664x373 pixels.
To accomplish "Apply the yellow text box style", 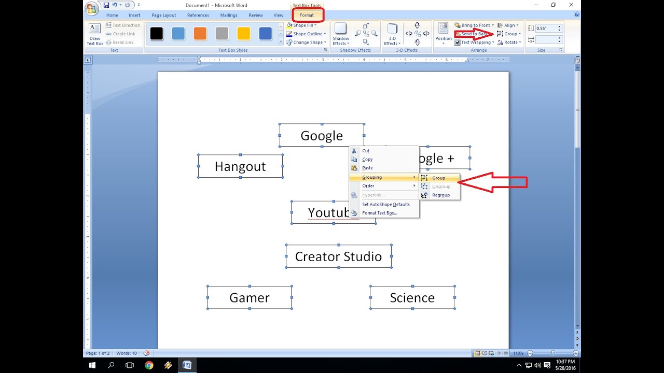I will 244,34.
